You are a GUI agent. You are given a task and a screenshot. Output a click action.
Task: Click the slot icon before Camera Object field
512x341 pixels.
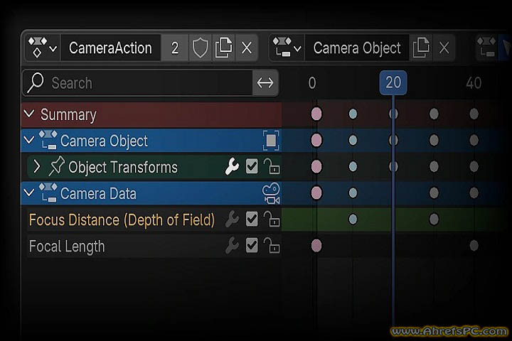pos(282,47)
